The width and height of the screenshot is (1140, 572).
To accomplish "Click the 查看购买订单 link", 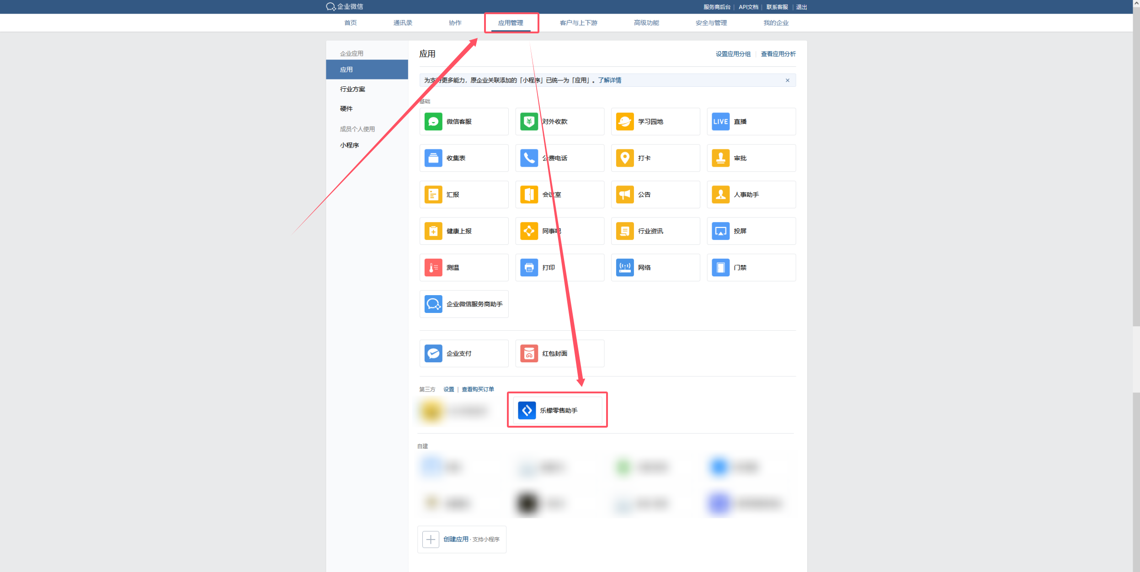I will (478, 390).
